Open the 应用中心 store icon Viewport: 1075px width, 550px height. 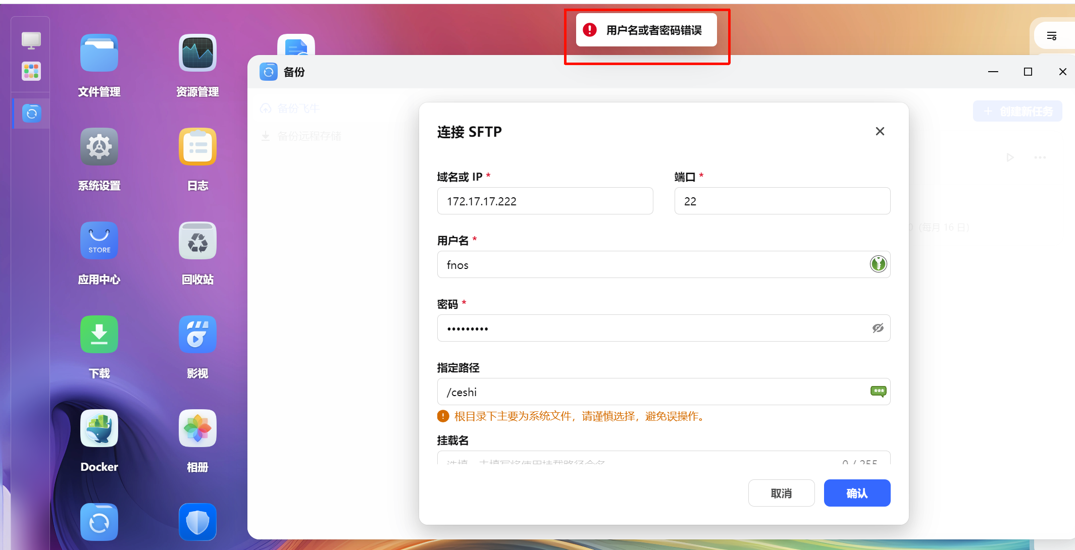tap(99, 241)
